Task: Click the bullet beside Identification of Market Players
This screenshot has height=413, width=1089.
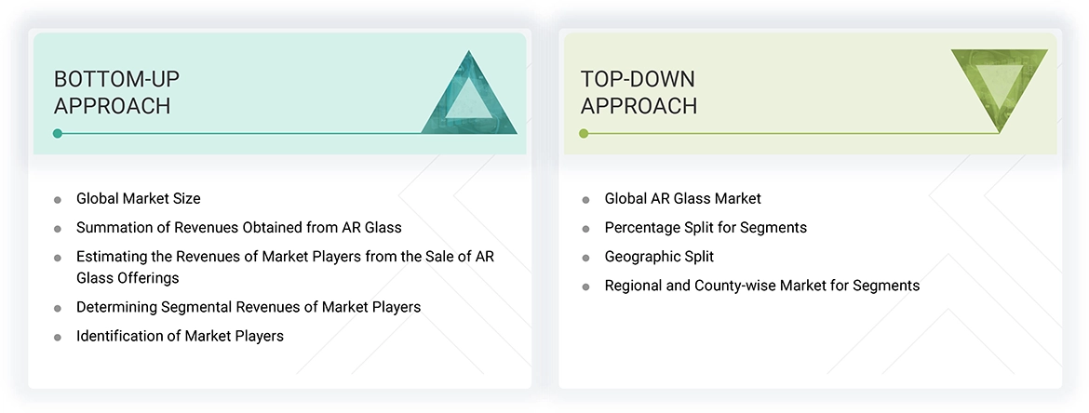Action: 58,337
